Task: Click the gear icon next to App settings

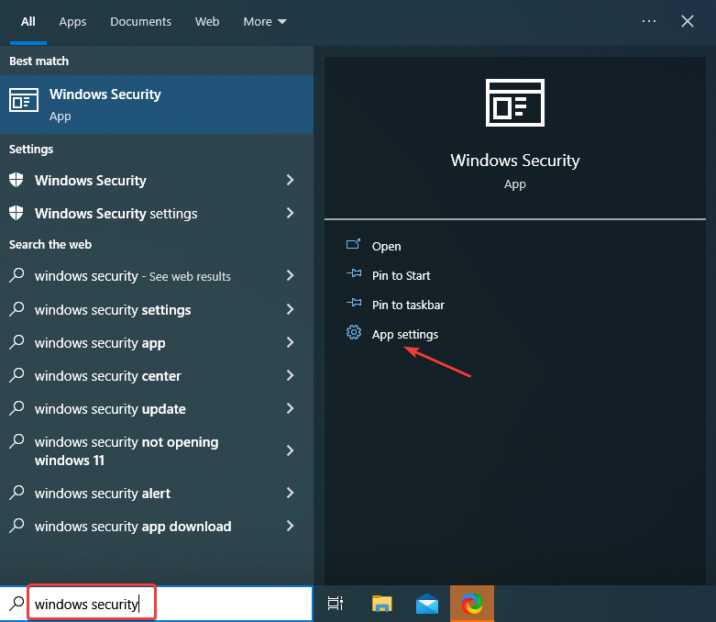Action: point(354,334)
